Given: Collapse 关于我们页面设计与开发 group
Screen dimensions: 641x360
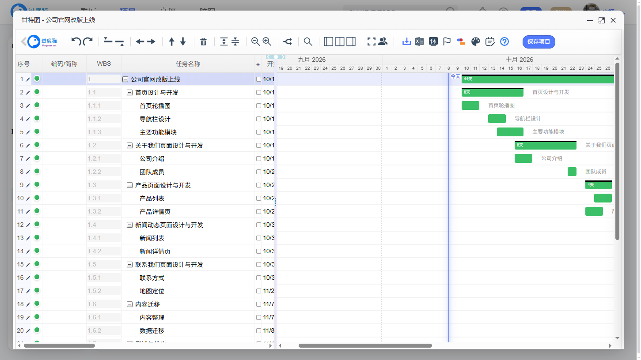Looking at the screenshot, I should [129, 146].
